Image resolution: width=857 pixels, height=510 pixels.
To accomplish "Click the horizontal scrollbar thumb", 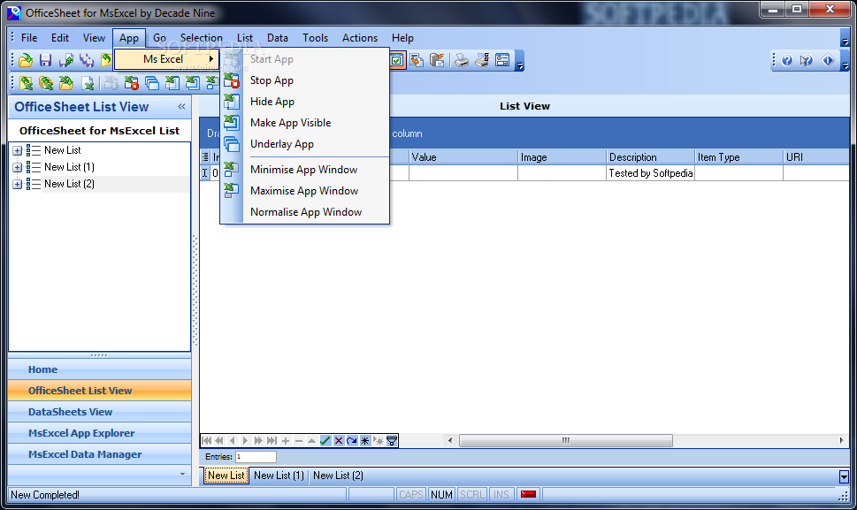I will (566, 441).
